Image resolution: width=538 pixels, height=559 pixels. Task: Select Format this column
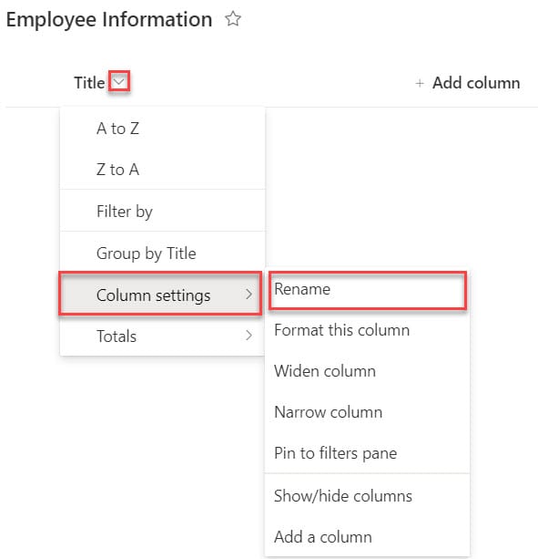[367, 330]
